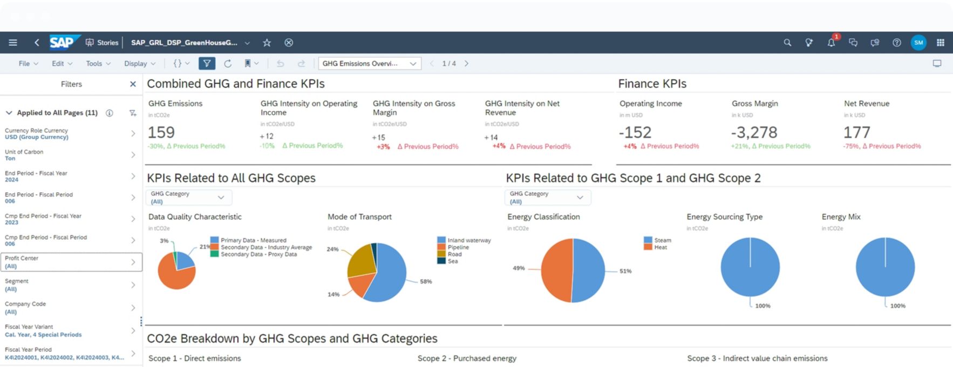Open the hamburger navigation menu
Viewport: 953px width, 367px height.
tap(13, 43)
